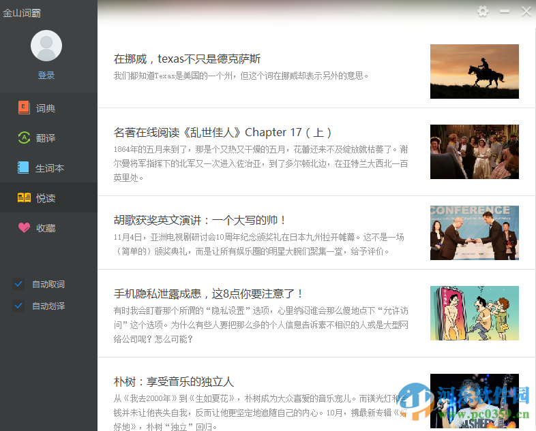536x431 pixels.
Task: Minimize the 金山词霸 window
Action: (x=505, y=12)
